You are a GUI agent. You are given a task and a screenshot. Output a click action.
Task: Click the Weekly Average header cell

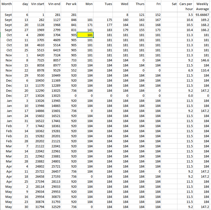click(x=202, y=6)
